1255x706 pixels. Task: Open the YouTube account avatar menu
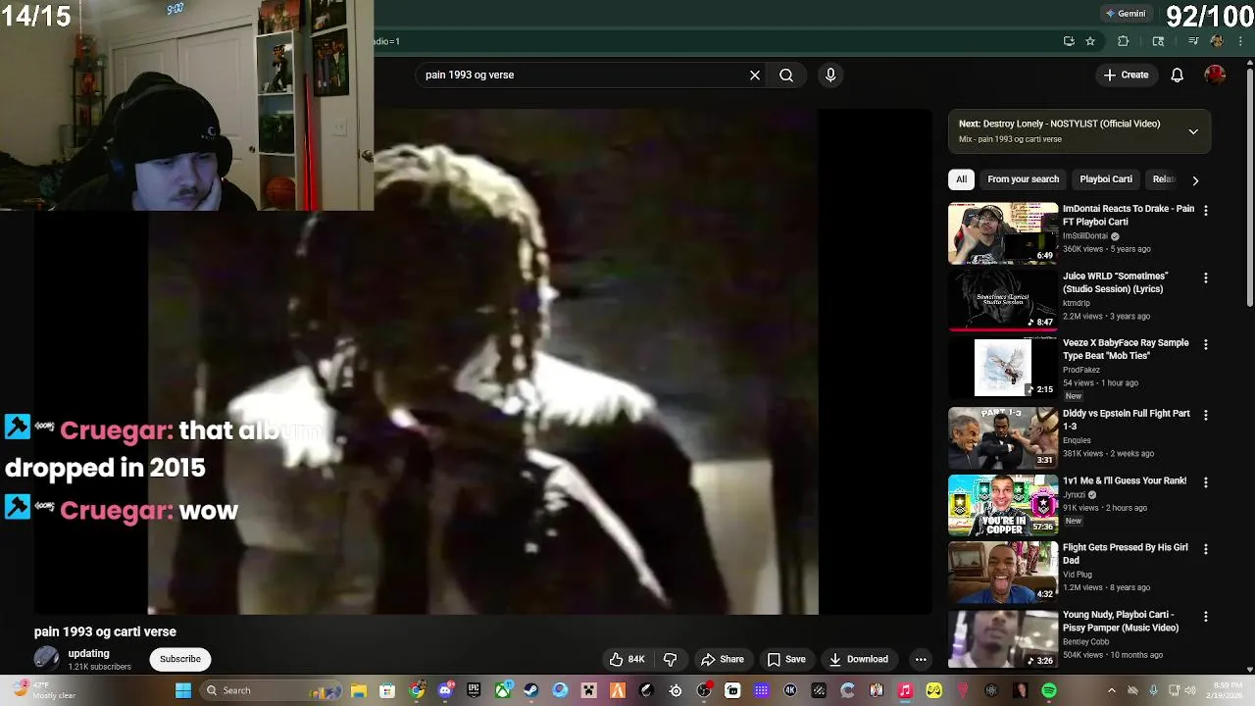[1215, 75]
